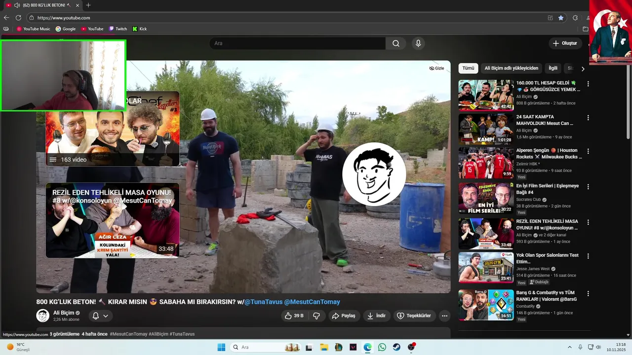This screenshot has height=355, width=632.
Task: Open the Ali Biçim channel avatar
Action: pos(43,316)
